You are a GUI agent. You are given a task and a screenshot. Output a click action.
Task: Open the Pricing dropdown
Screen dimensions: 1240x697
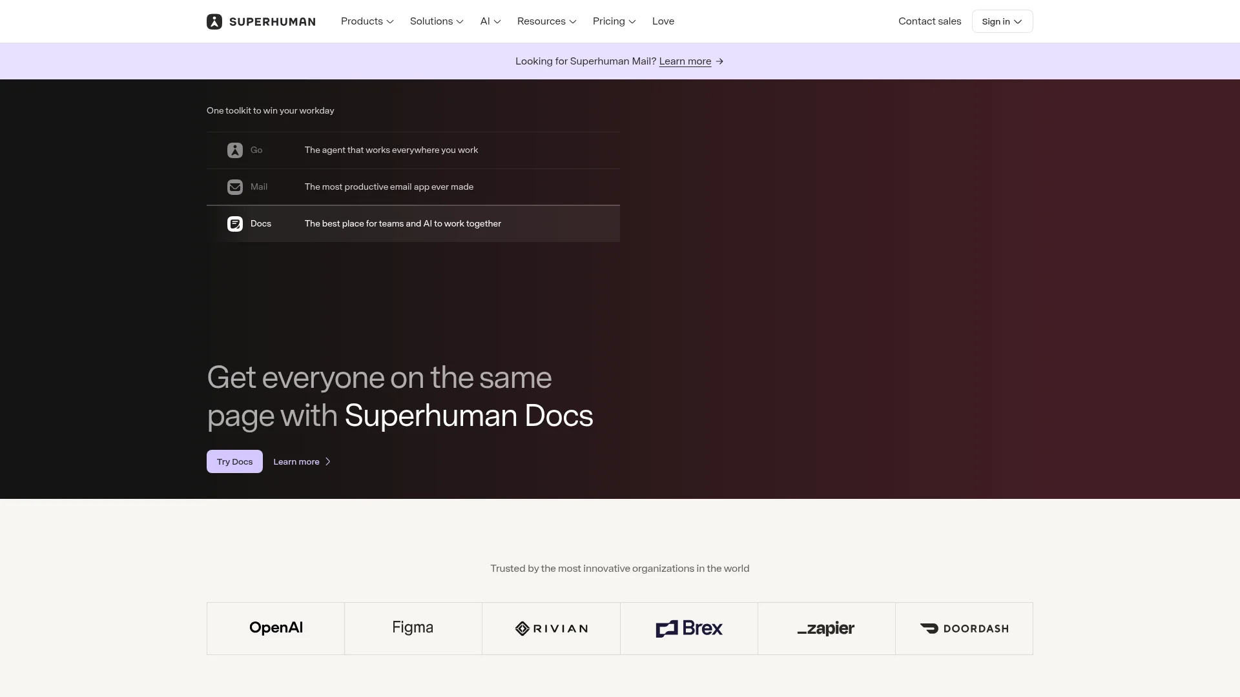[x=614, y=21]
